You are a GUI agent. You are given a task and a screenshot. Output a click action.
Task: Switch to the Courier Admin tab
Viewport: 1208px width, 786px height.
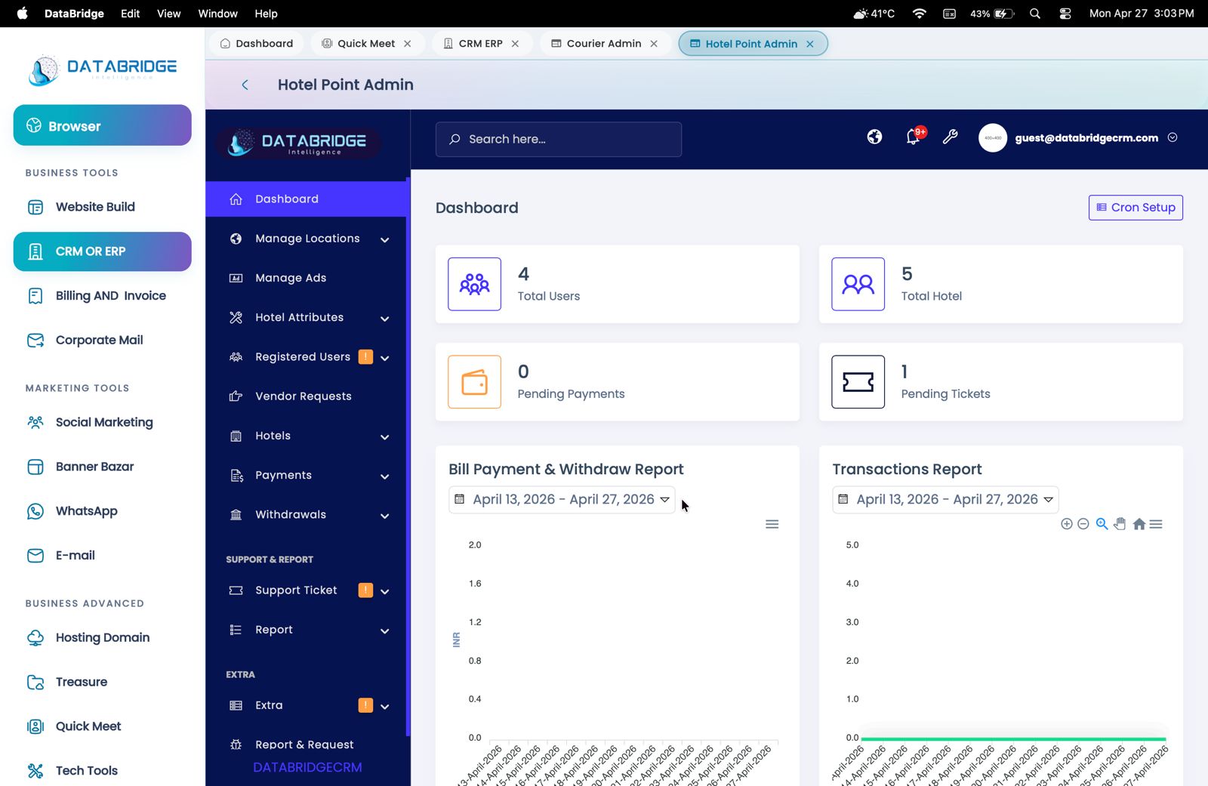point(604,44)
